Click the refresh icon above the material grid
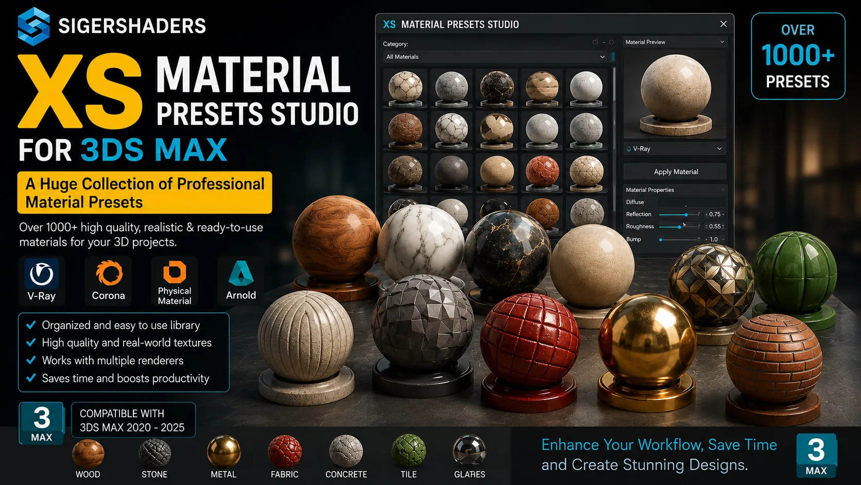 (595, 42)
